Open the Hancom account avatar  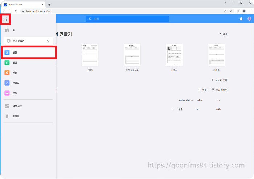click(249, 19)
